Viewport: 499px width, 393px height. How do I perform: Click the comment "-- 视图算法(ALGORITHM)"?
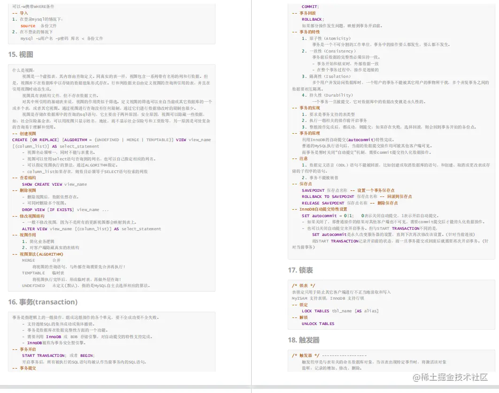coord(38,254)
